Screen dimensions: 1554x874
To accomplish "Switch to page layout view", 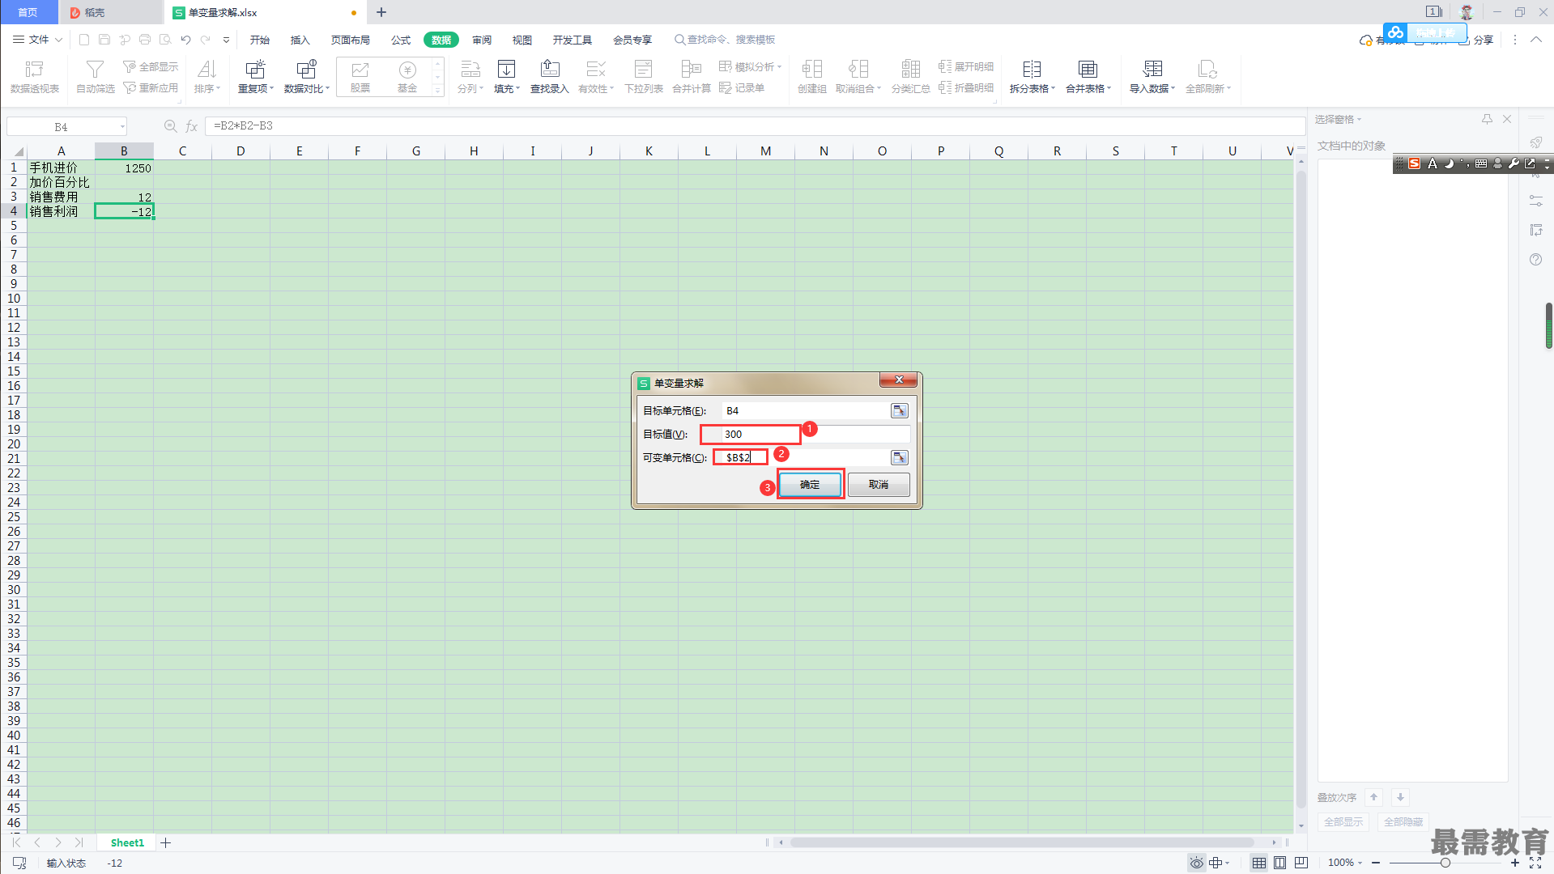I will pos(1279,863).
